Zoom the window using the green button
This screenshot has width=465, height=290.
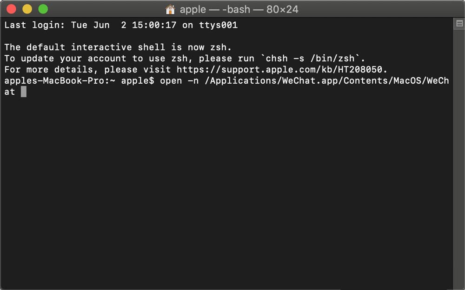(43, 9)
